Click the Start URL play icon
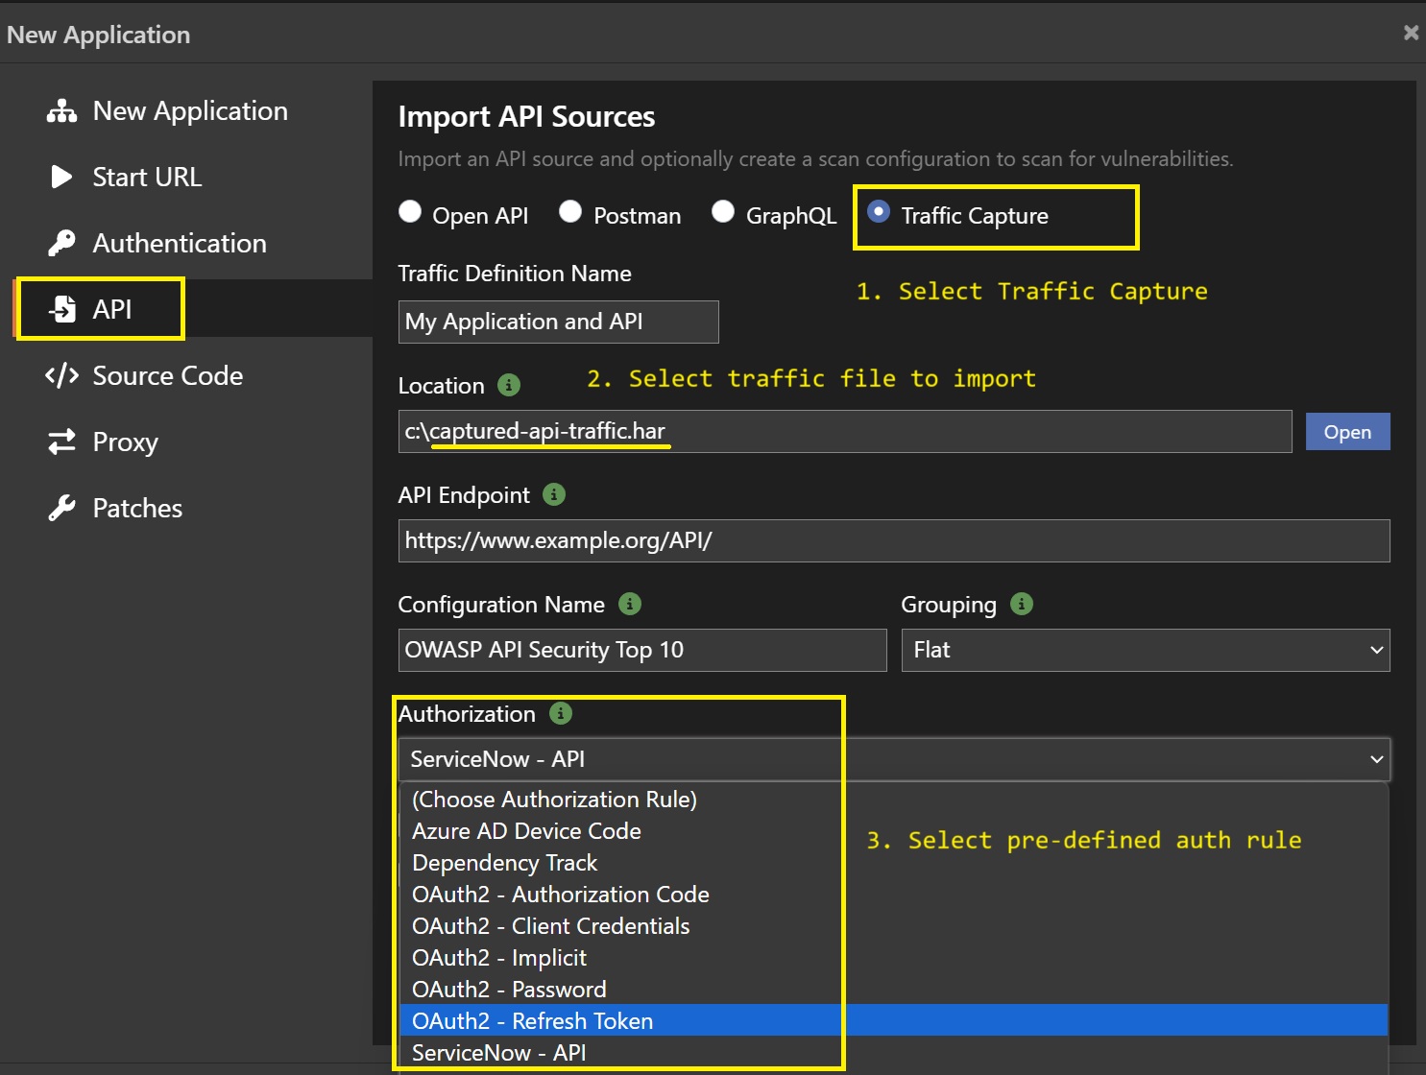Image resolution: width=1426 pixels, height=1075 pixels. (x=61, y=178)
